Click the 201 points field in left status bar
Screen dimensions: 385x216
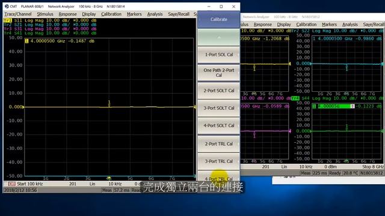[73, 184]
